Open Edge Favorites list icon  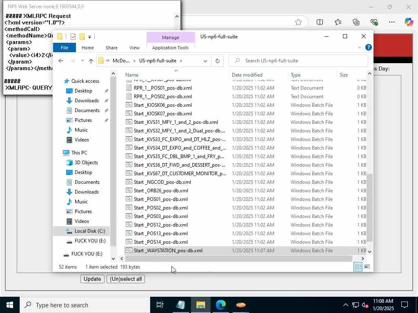pos(338,22)
